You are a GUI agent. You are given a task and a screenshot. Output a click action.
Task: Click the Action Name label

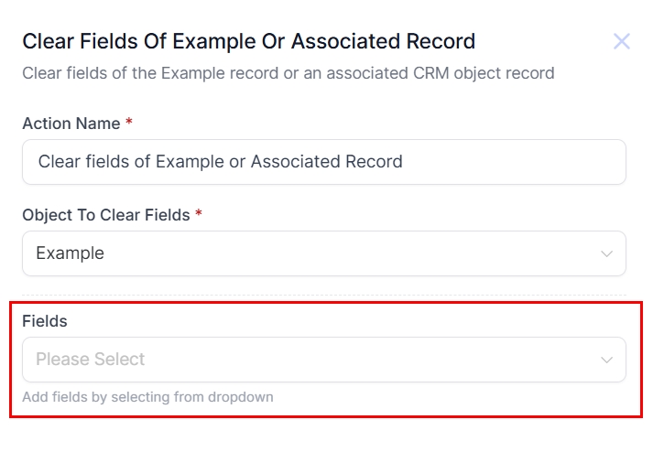point(71,124)
